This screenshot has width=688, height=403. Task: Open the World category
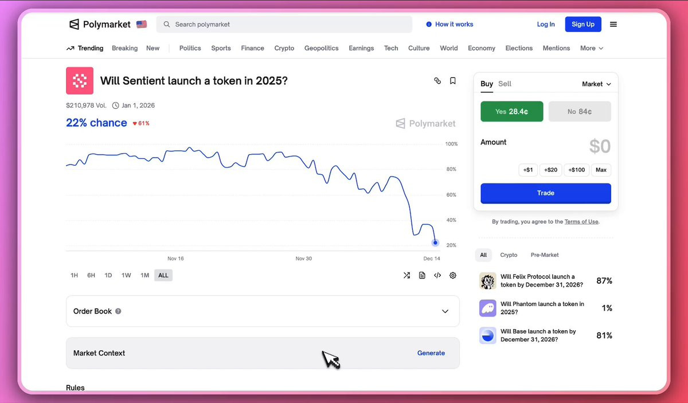click(449, 48)
